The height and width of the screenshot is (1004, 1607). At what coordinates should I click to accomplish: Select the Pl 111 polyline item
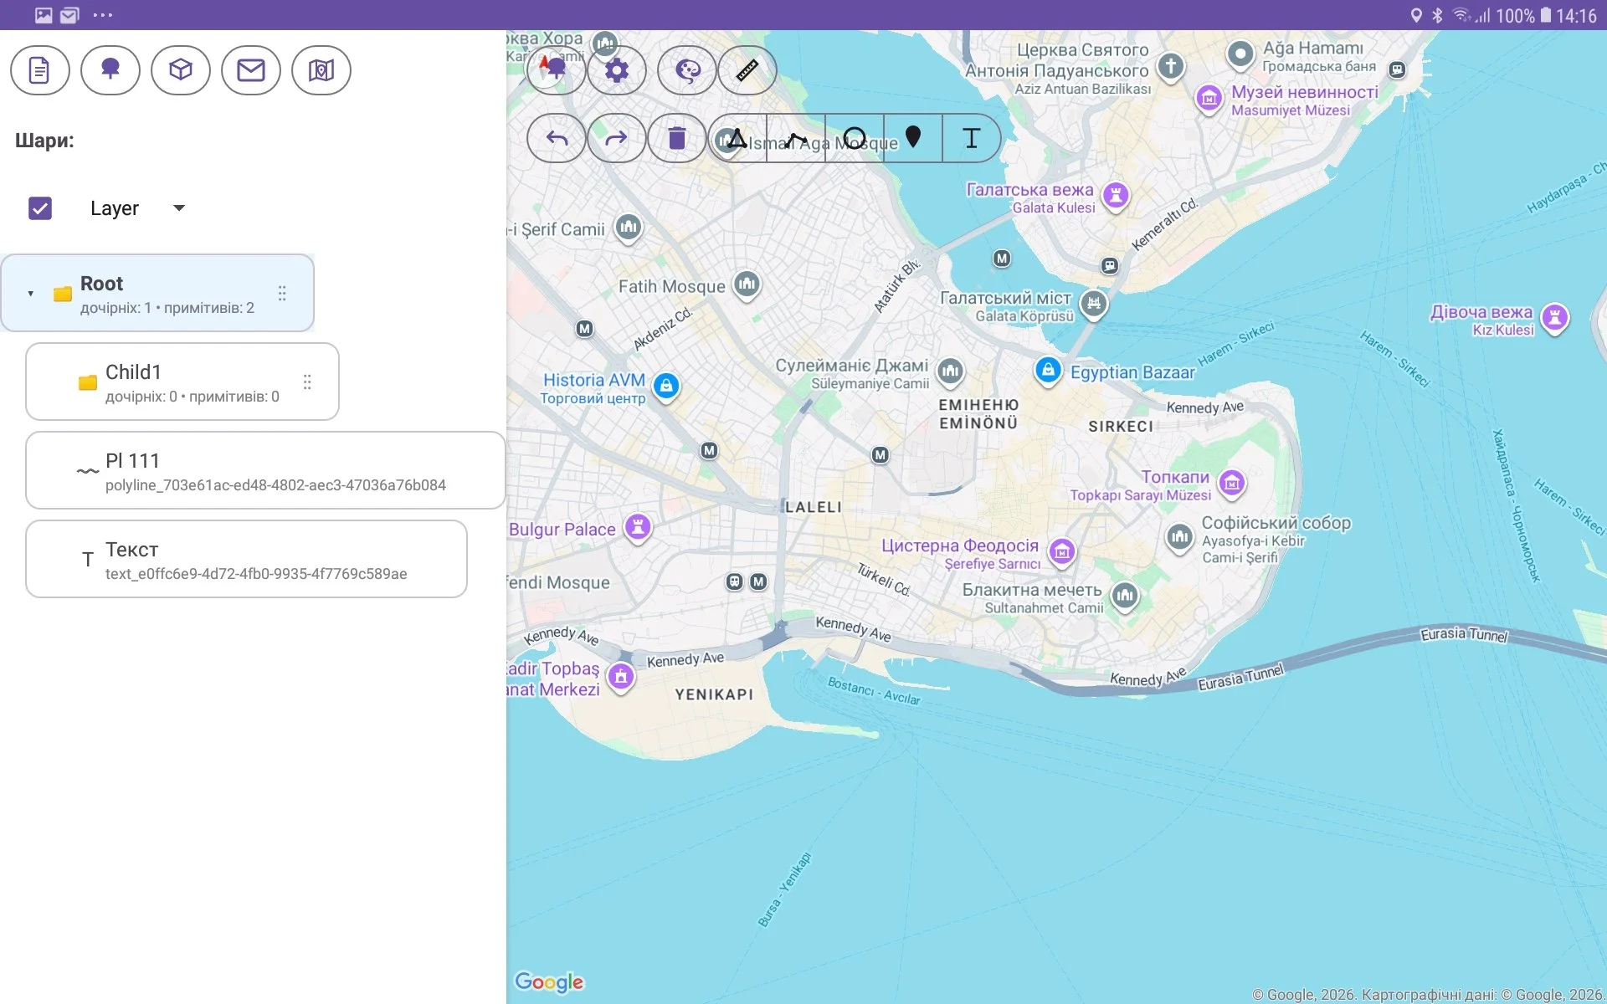(265, 470)
